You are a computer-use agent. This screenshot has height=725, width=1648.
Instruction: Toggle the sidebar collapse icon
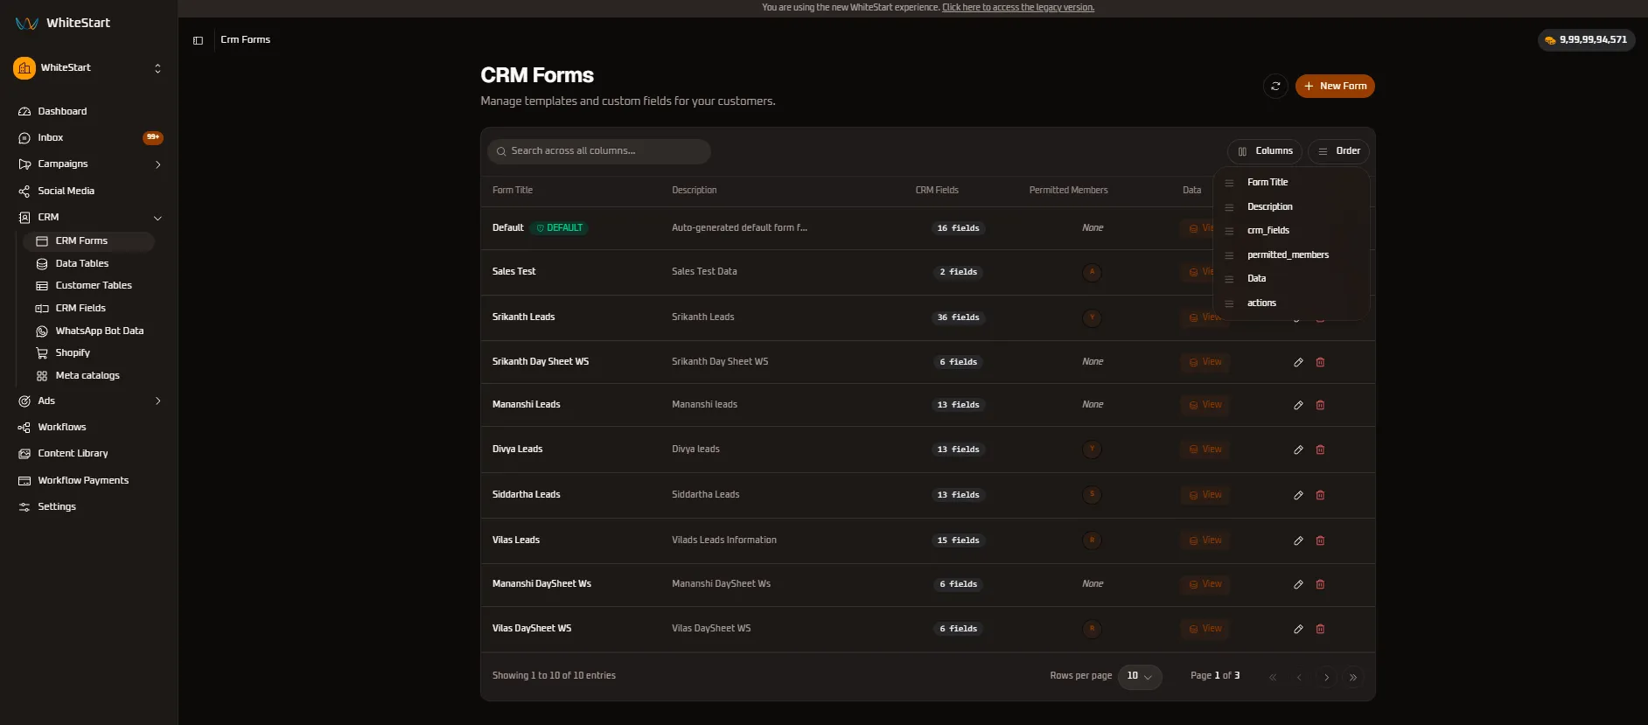pos(198,40)
